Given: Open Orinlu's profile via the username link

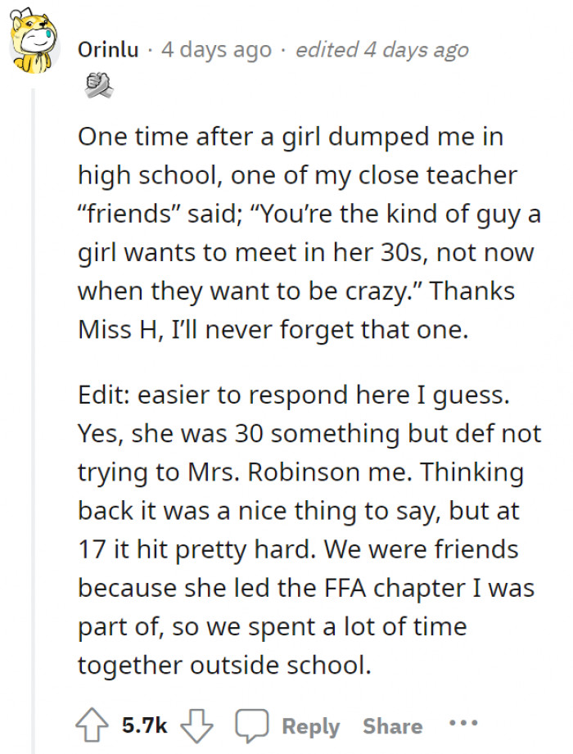Looking at the screenshot, I should [109, 49].
